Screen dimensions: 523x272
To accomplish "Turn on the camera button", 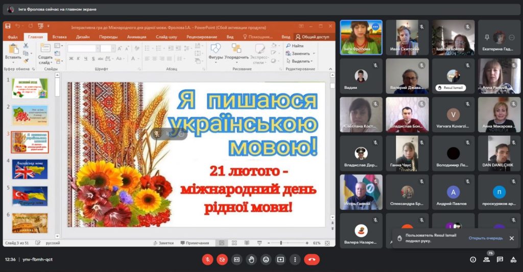I will [222, 259].
